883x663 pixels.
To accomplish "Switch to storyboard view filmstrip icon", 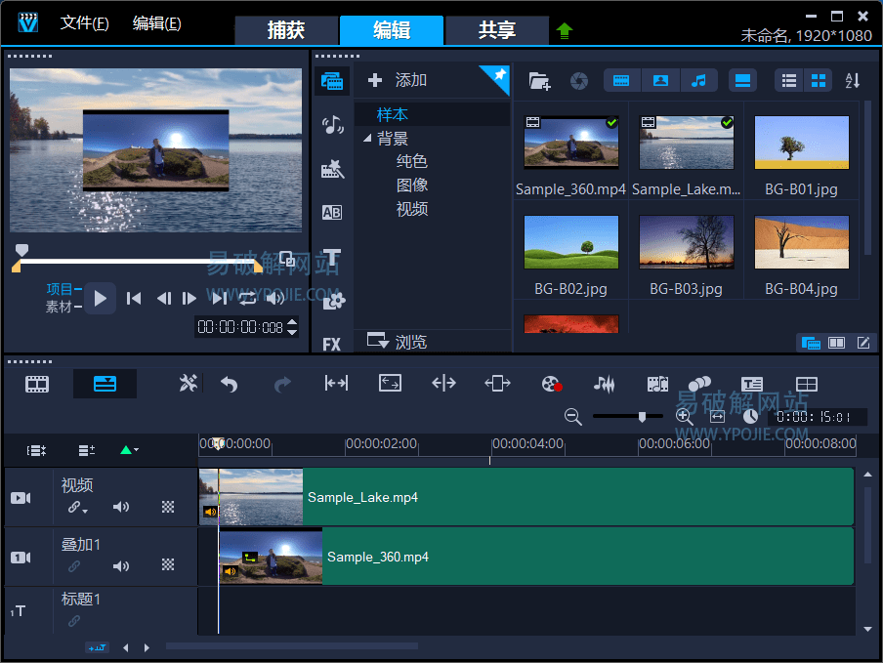I will [37, 384].
